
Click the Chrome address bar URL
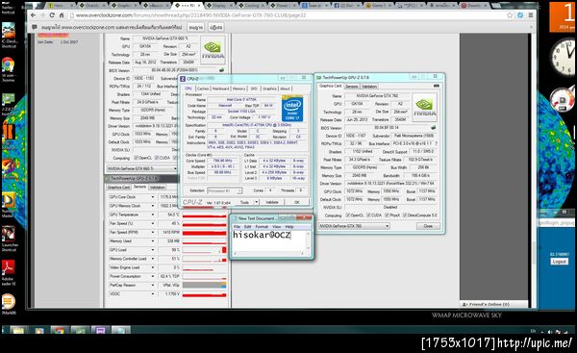(x=190, y=15)
